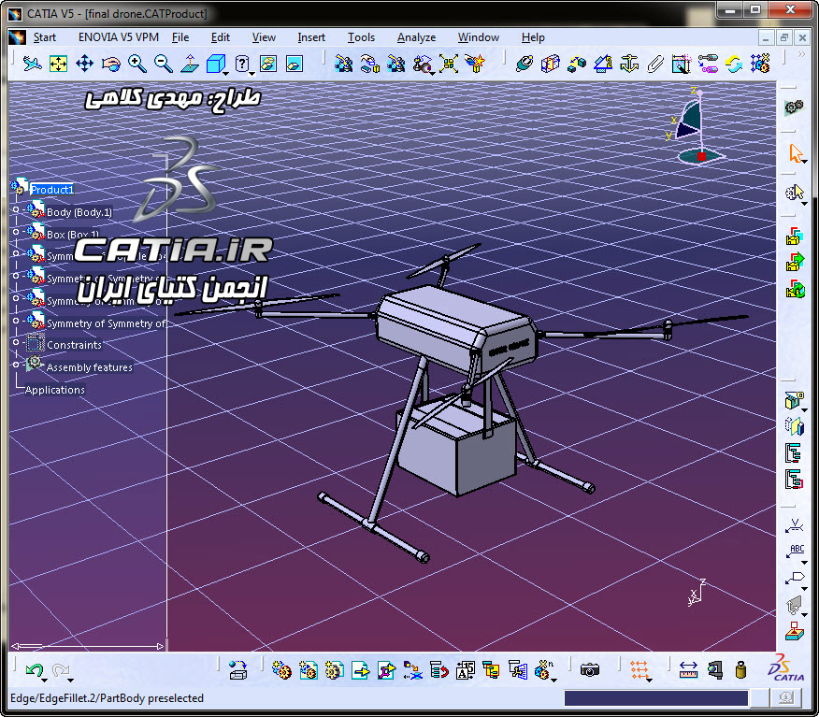Toggle Swap Visible Space icon
Screen dimensions: 819x717
pyautogui.click(x=295, y=64)
